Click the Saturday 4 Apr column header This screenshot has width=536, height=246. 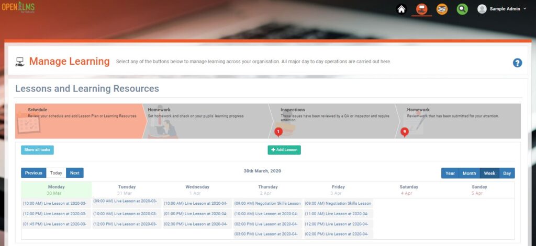[x=409, y=190]
